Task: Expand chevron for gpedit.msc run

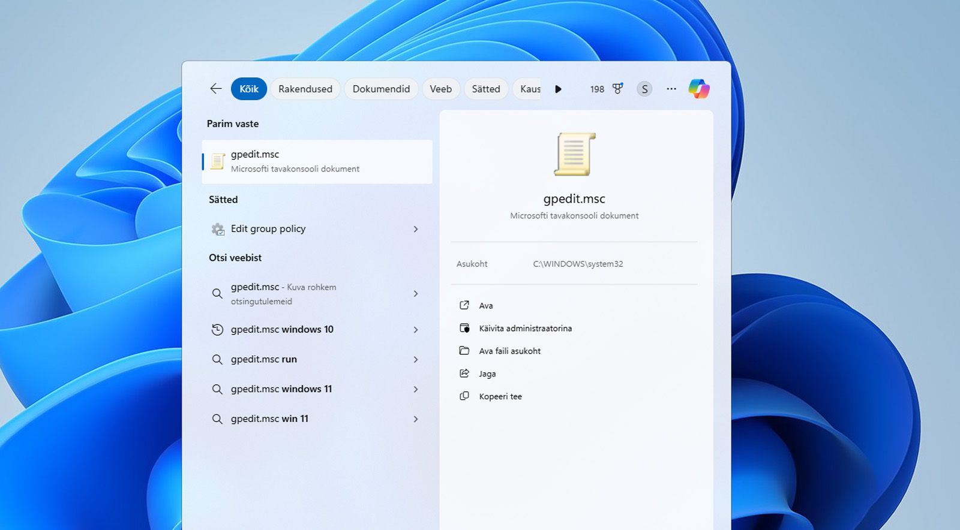Action: (416, 360)
